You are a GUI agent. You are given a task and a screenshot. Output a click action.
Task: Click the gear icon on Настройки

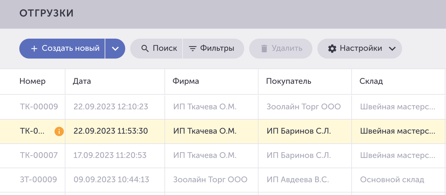pos(332,49)
